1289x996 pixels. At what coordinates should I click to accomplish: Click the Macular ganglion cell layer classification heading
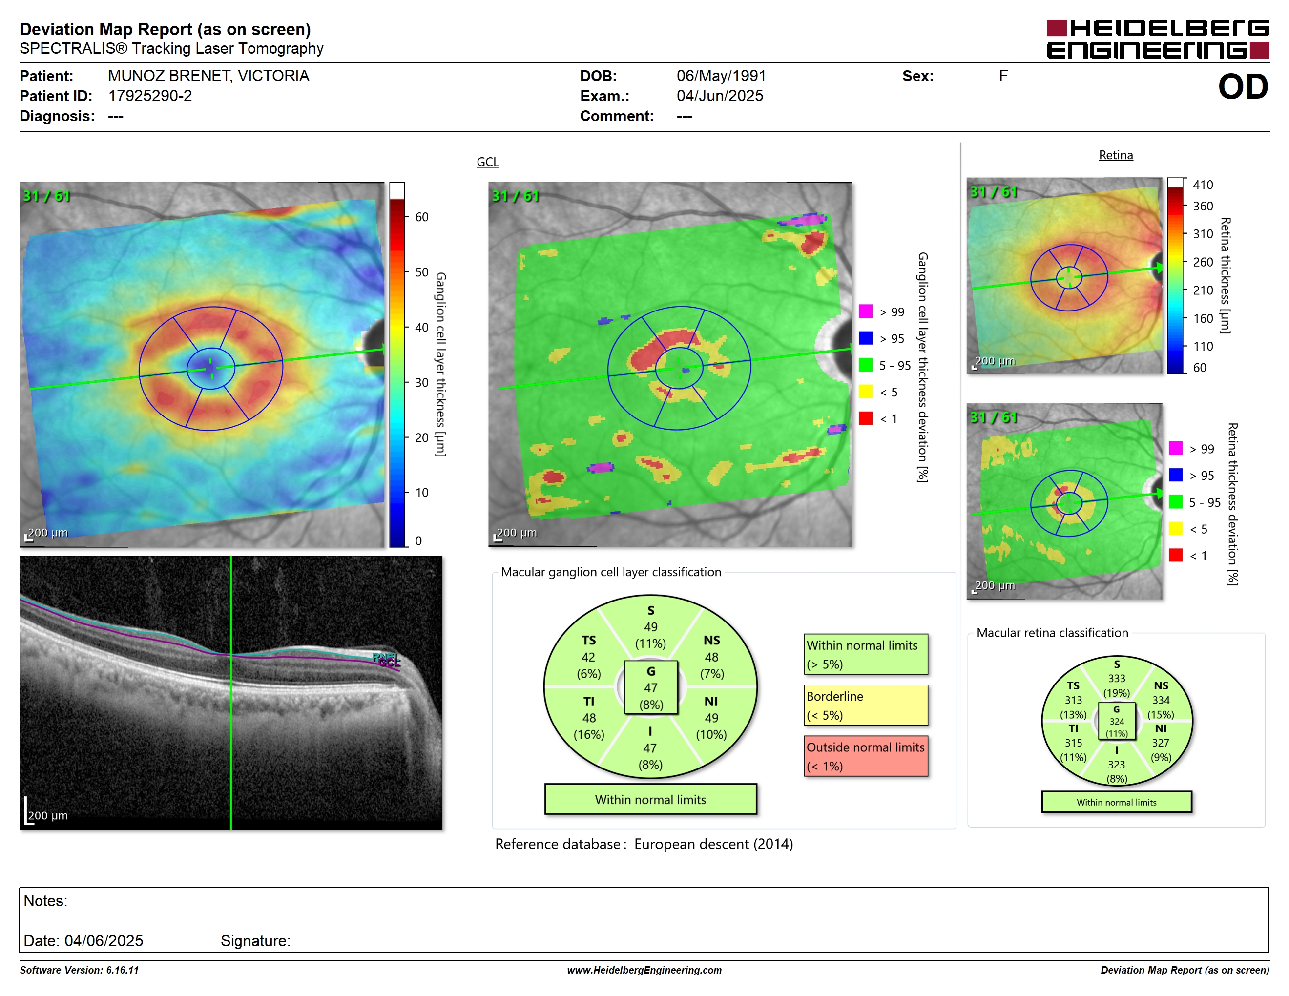[x=611, y=572]
